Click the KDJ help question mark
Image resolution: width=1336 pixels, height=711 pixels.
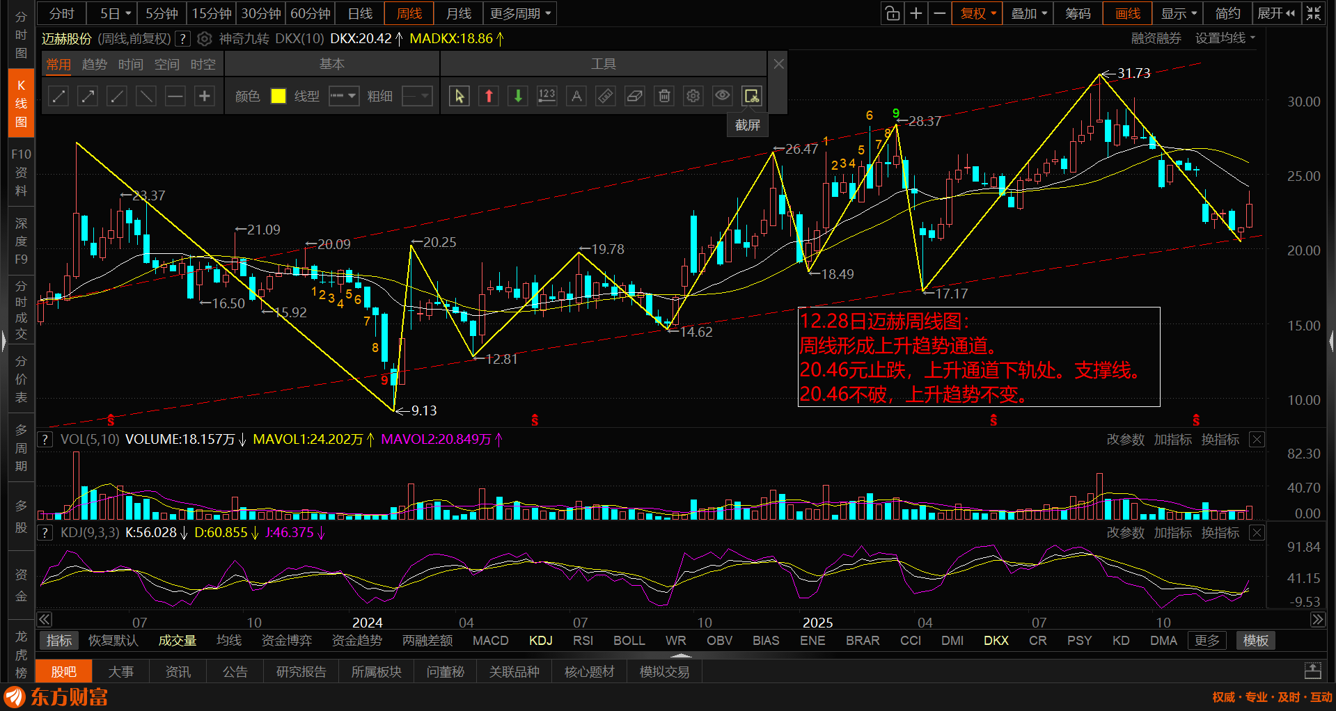[45, 533]
